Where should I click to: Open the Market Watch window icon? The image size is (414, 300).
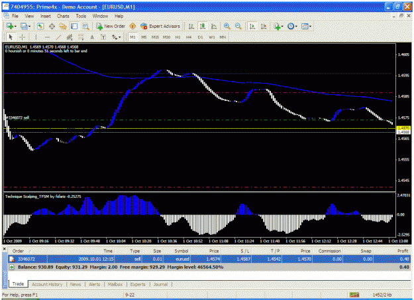coord(40,26)
